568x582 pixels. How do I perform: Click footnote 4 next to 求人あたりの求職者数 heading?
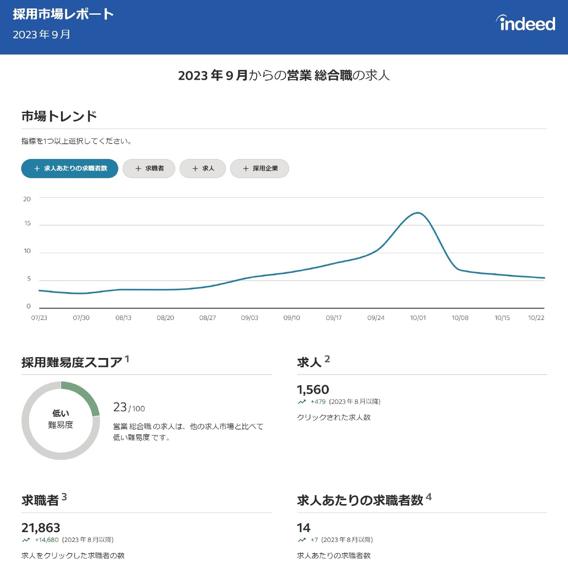[429, 497]
